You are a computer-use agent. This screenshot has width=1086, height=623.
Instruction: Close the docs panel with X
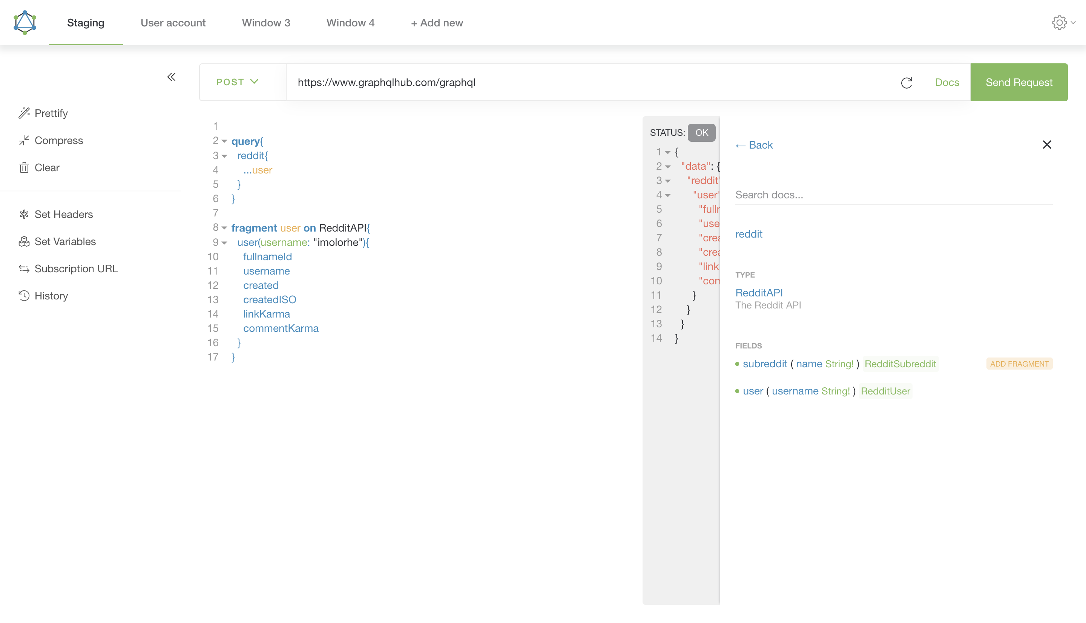click(x=1047, y=145)
